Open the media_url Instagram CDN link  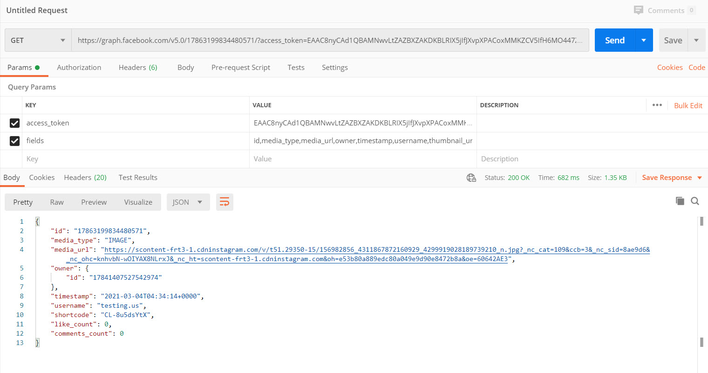click(358, 254)
